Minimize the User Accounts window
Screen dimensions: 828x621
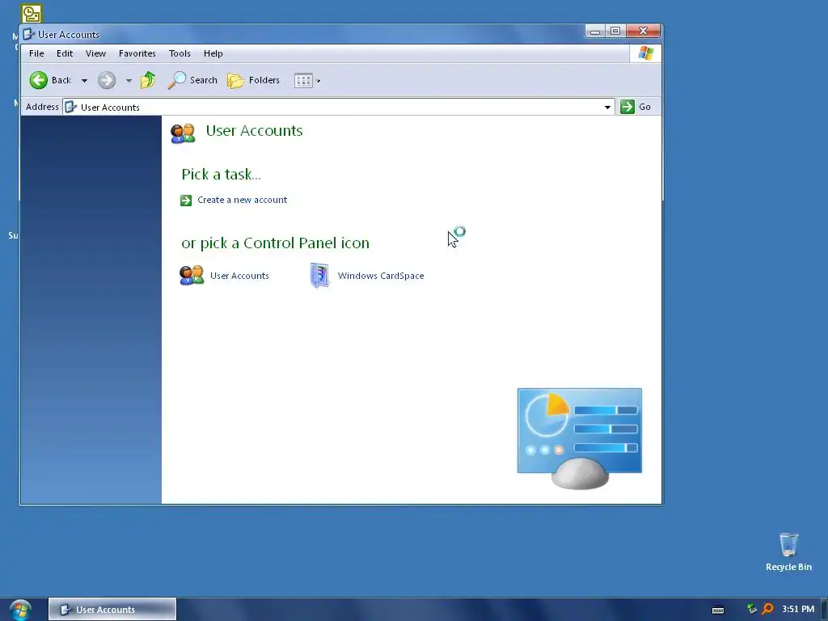595,32
